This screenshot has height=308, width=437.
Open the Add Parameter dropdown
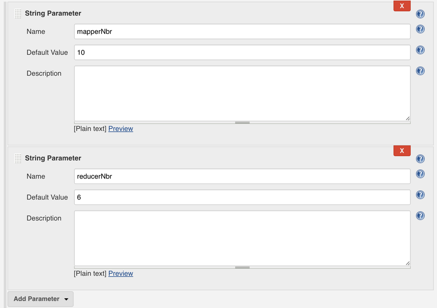(x=41, y=299)
